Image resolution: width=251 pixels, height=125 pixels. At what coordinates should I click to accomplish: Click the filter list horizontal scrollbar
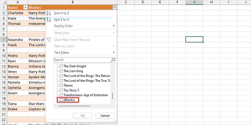pyautogui.click(x=74, y=106)
